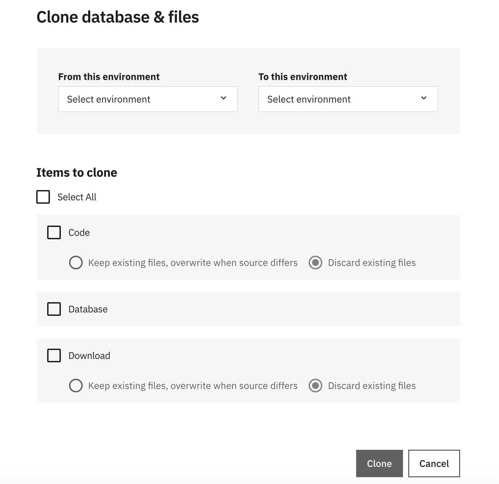The height and width of the screenshot is (484, 499).
Task: Select the Discard existing files radio under Code
Action: pos(315,263)
